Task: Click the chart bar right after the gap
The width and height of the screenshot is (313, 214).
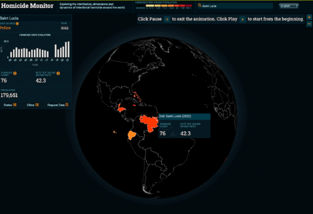Action: (55, 51)
